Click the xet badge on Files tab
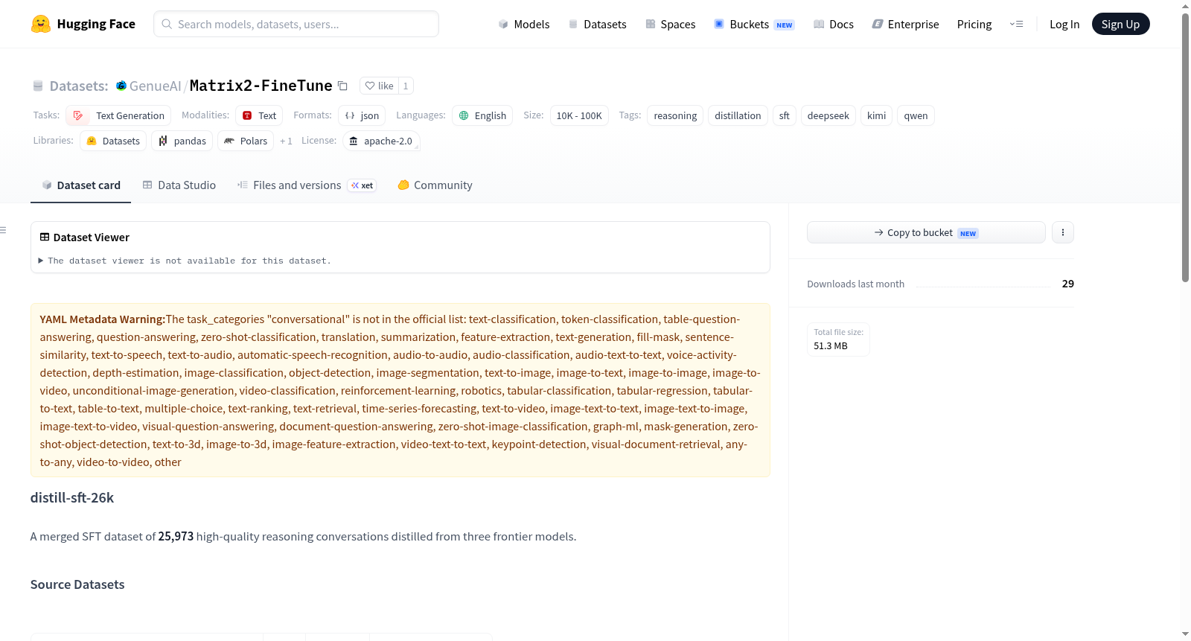Viewport: 1191px width, 641px height. (x=363, y=185)
